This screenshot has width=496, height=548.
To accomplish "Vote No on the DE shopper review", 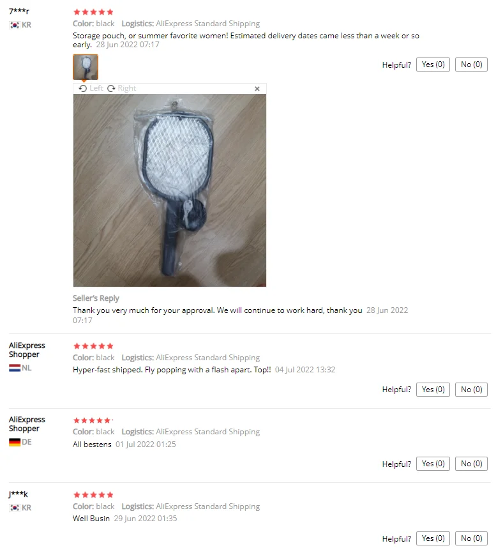I will point(471,464).
